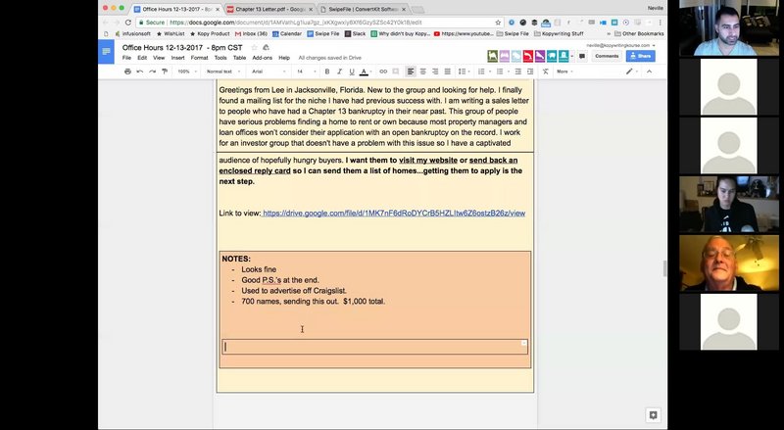Switch to Chapter 13 Letter.pdf tab
784x430 pixels.
click(270, 9)
